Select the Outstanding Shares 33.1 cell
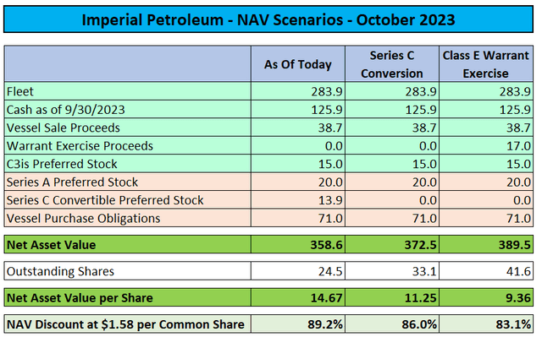This screenshot has width=542, height=337. pos(392,271)
